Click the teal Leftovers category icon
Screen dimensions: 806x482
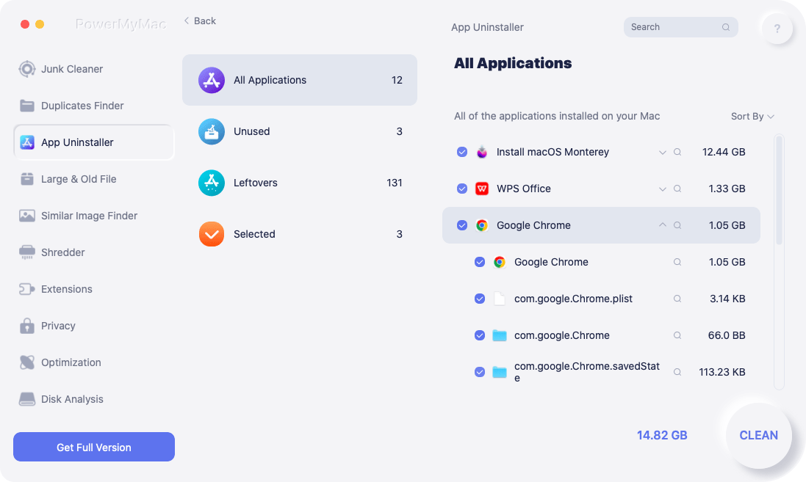pos(212,183)
